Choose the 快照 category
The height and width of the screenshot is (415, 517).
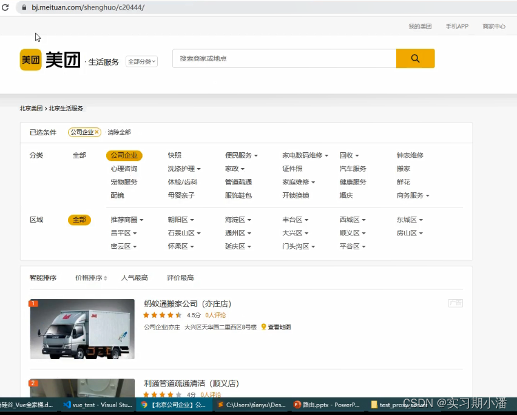(x=174, y=155)
